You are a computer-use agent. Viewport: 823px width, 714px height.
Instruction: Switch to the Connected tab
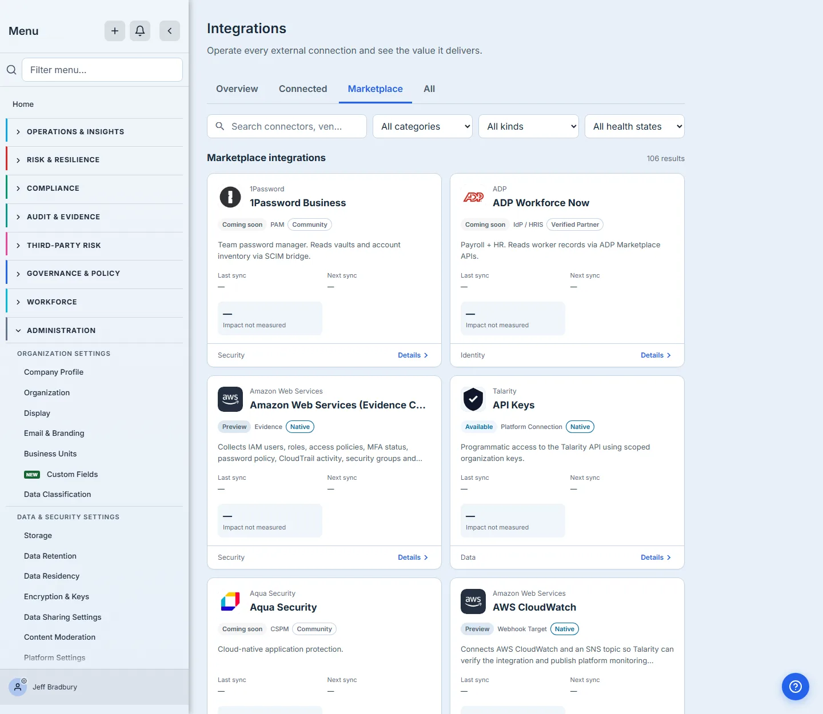303,89
